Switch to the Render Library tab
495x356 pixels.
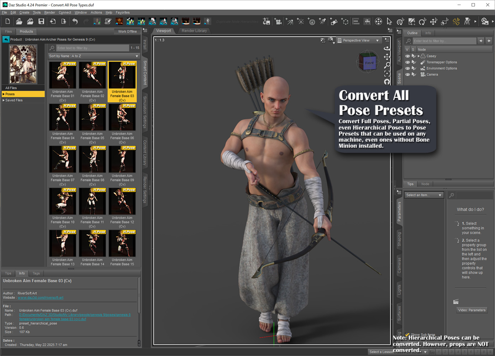(194, 31)
